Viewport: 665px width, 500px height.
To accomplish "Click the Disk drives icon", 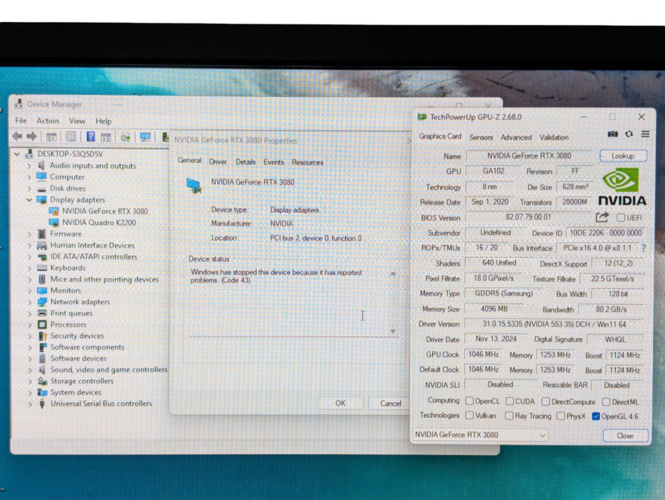I will tap(41, 189).
